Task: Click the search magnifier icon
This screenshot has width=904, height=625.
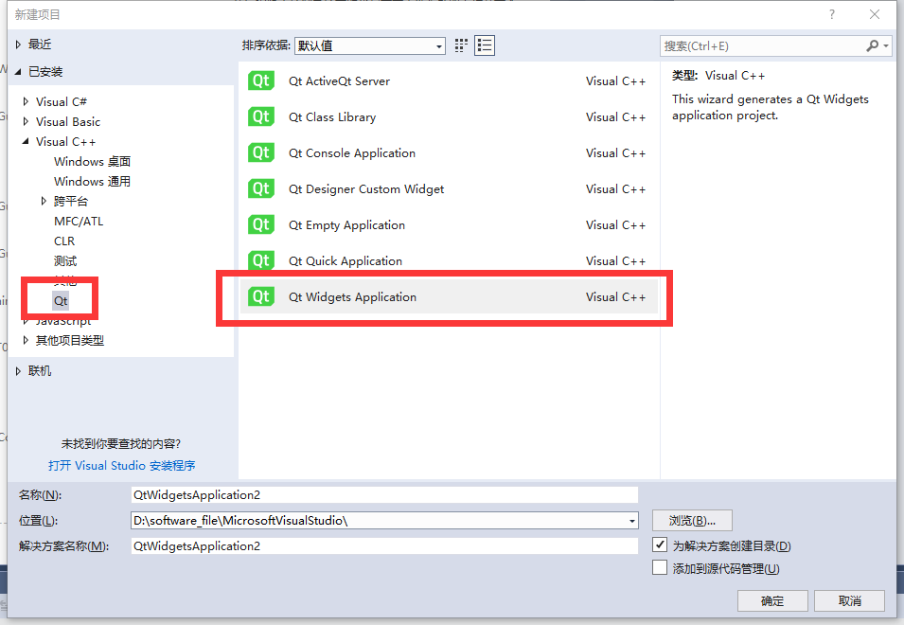Action: [x=873, y=45]
